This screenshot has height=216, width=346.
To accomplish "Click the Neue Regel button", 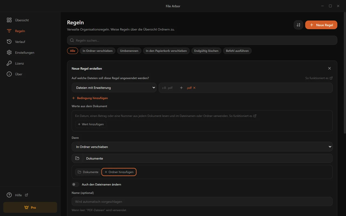I will tap(321, 25).
